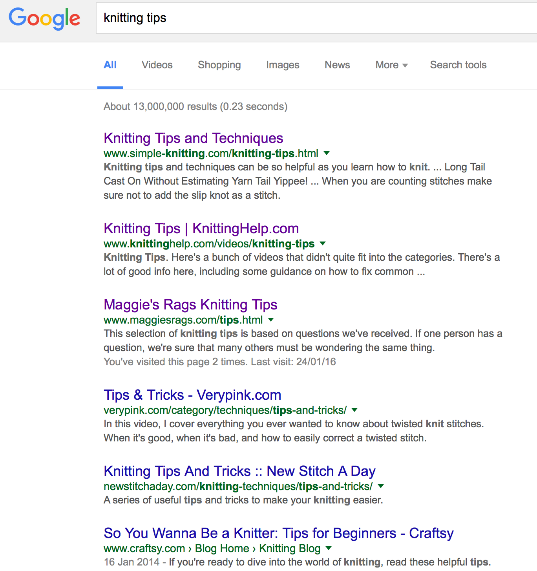Switch to Images results
Screen dimensions: 537x571
[x=283, y=65]
